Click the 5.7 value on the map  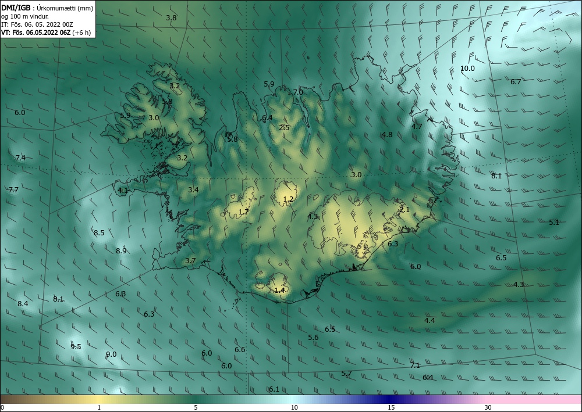[x=346, y=374]
